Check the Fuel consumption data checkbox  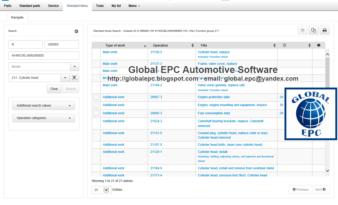(96, 113)
